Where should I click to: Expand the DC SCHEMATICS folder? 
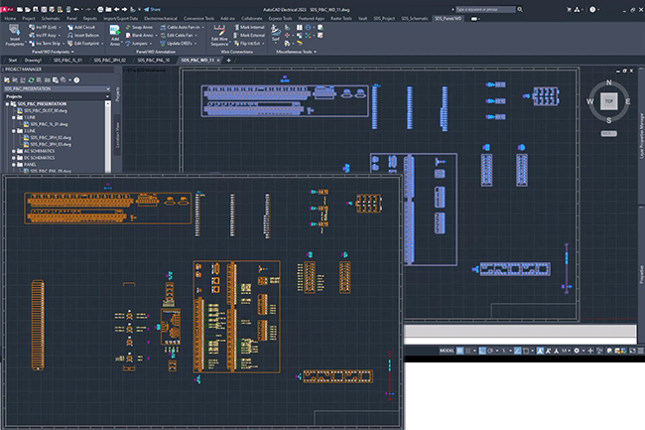click(x=12, y=158)
